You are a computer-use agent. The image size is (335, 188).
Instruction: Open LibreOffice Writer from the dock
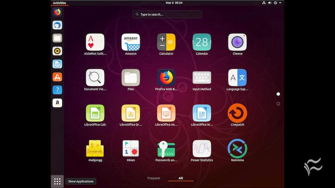pos(57,64)
